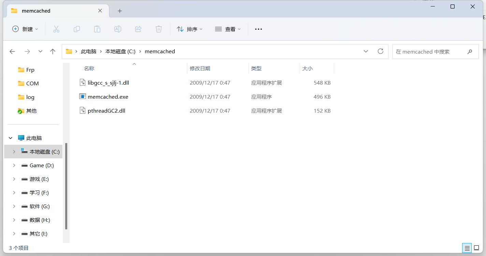Collapse the 此电脑 tree node
The height and width of the screenshot is (256, 486).
click(11, 138)
